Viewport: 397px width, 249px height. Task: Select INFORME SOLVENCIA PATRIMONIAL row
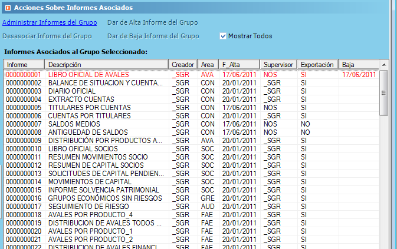[191, 190]
